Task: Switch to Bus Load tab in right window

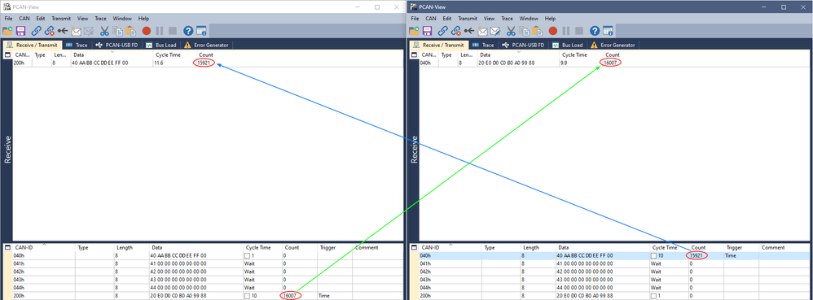Action: [x=569, y=45]
